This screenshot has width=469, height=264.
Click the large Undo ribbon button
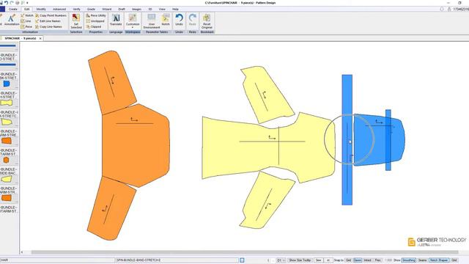179,20
